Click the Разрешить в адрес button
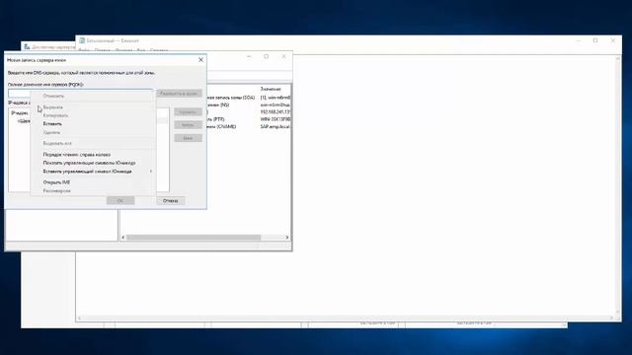Image resolution: width=632 pixels, height=355 pixels. 179,94
